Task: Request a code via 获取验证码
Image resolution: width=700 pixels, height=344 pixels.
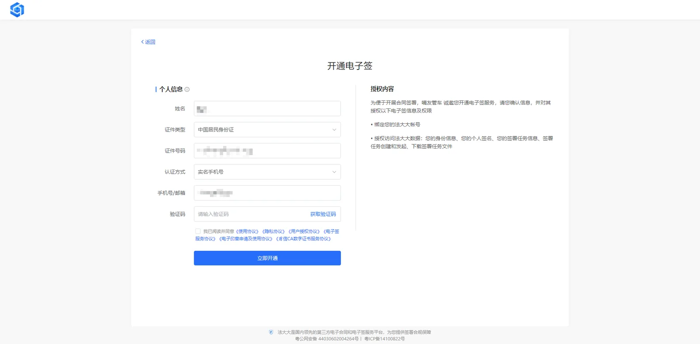Action: tap(323, 214)
